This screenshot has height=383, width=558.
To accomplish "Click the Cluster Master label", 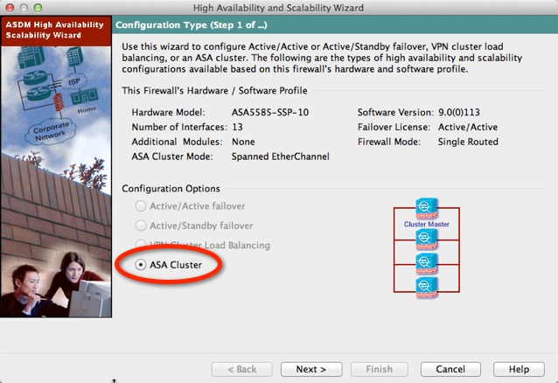I will point(426,224).
